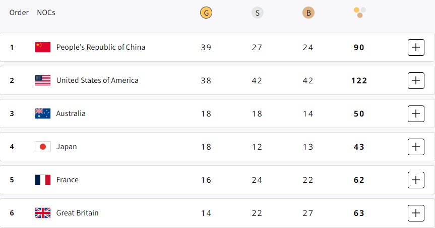Expand the United States of America details
The width and height of the screenshot is (435, 228).
416,80
